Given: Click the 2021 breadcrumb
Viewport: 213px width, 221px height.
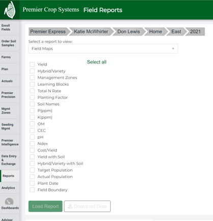Looking at the screenshot, I should (195, 32).
